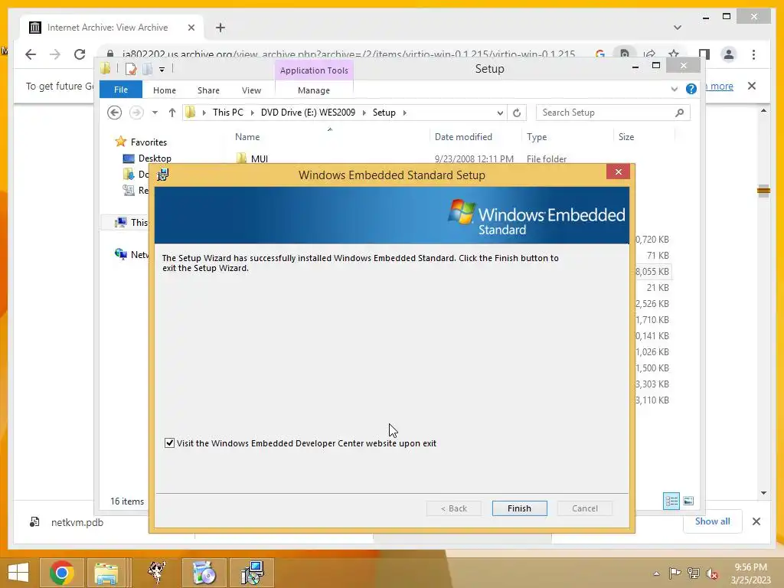Bookmark this page with the star icon

(674, 54)
